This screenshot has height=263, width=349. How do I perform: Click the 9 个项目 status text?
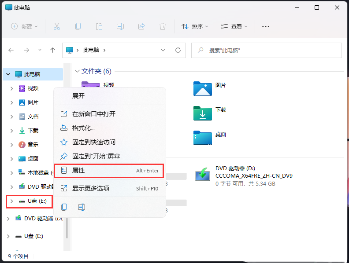coord(18,256)
